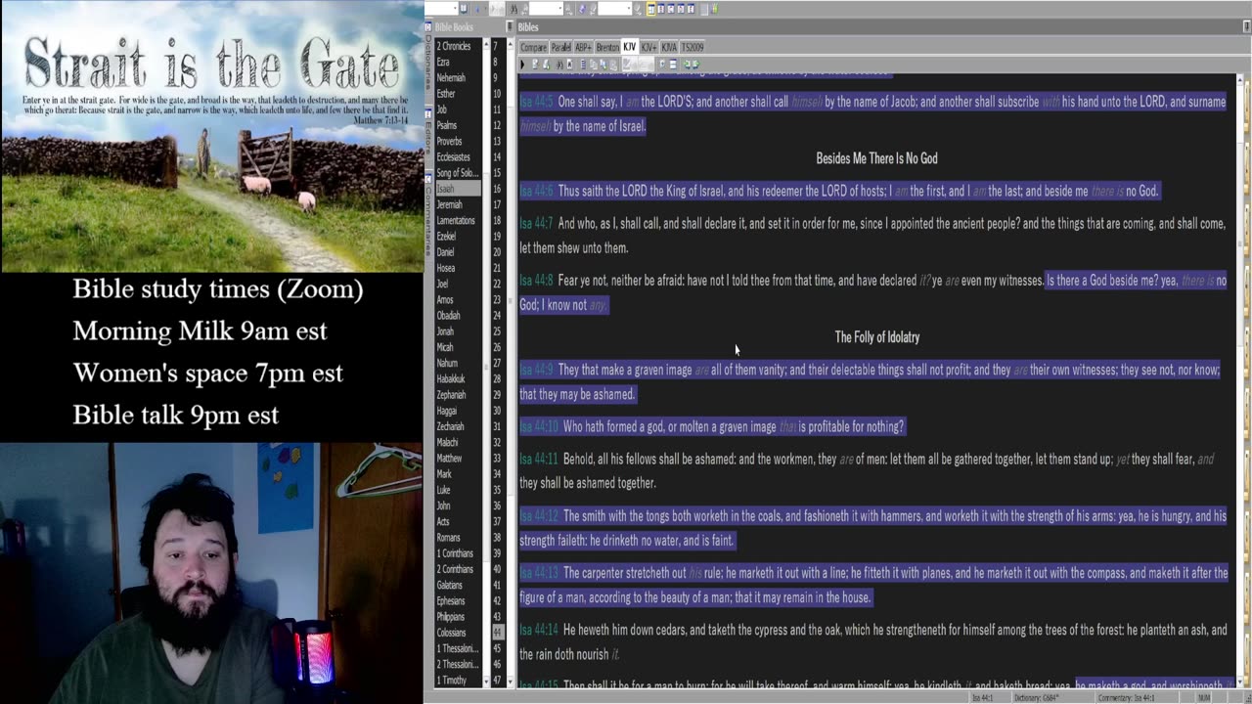Open the third top toolbar combo box dropdown
The height and width of the screenshot is (704, 1252).
629,9
